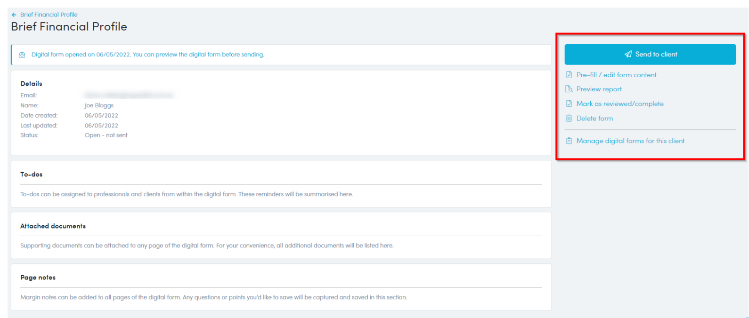Open the Preview report link

[599, 89]
